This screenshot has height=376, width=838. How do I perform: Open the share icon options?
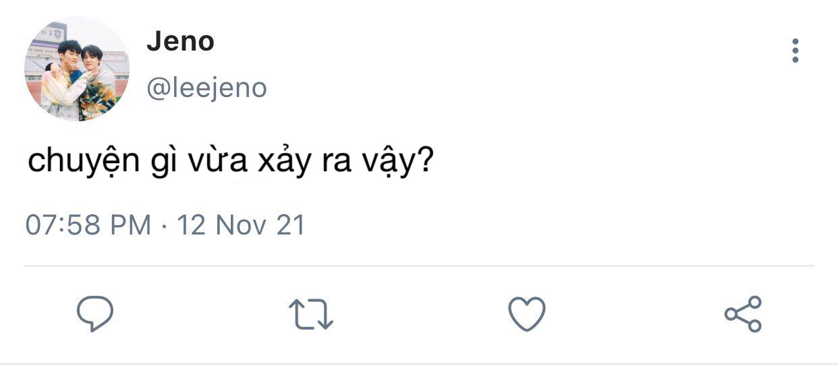click(x=743, y=314)
